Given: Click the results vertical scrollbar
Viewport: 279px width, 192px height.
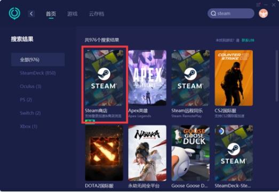Looking at the screenshot, I should click(277, 76).
